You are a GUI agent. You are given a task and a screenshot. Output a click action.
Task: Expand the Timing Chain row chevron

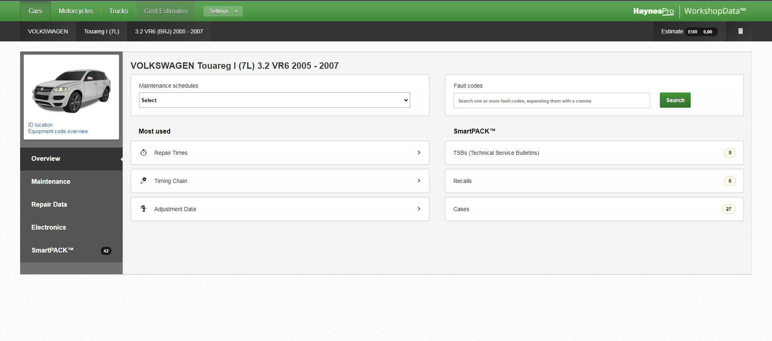point(419,181)
